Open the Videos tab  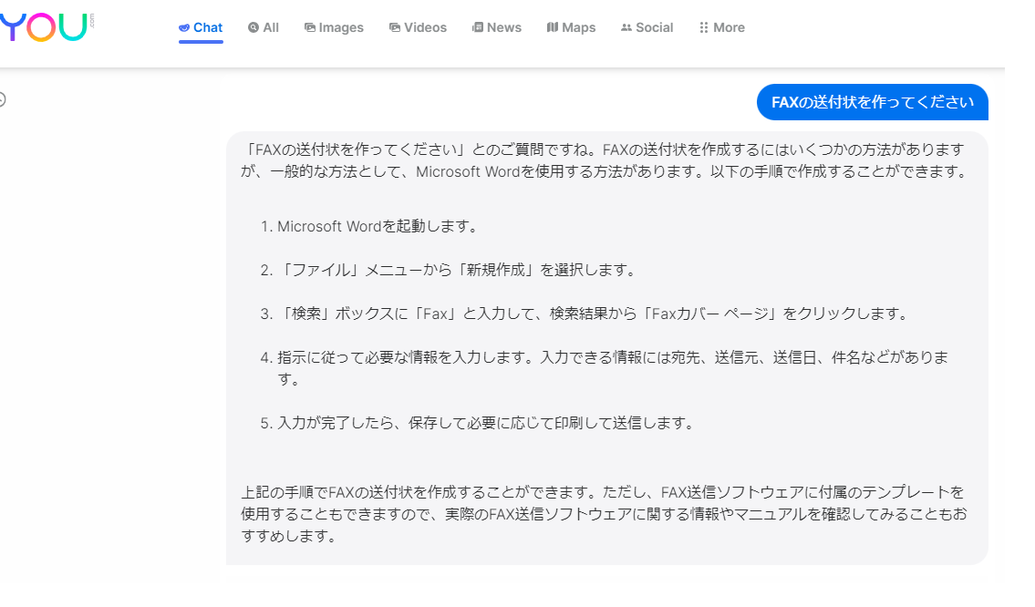coord(418,27)
